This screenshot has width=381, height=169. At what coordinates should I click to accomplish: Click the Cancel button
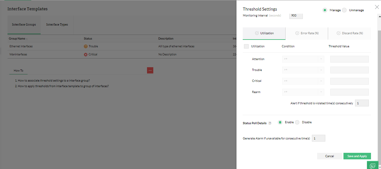[329, 156]
